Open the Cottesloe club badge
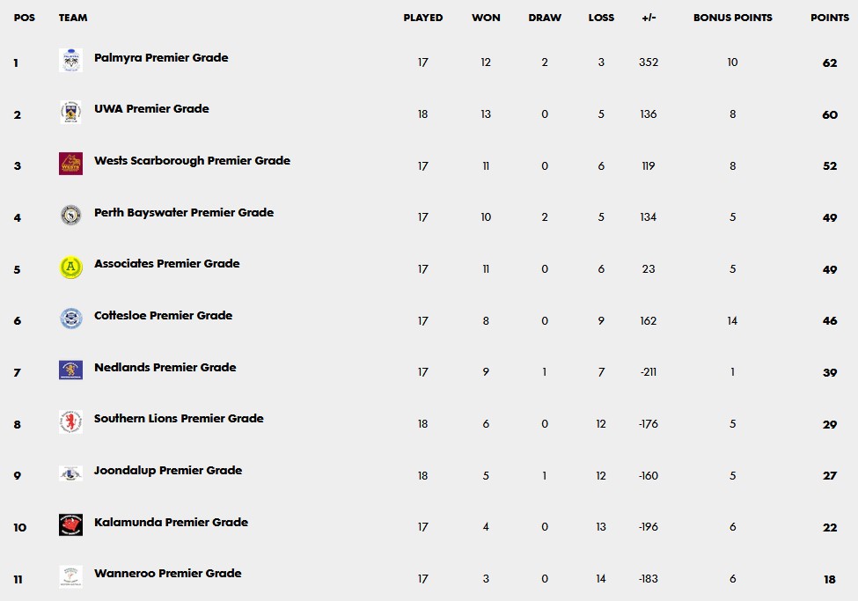858x601 pixels. [70, 319]
